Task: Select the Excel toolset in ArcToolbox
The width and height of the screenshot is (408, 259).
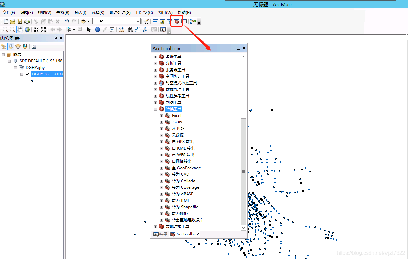Action: 176,116
